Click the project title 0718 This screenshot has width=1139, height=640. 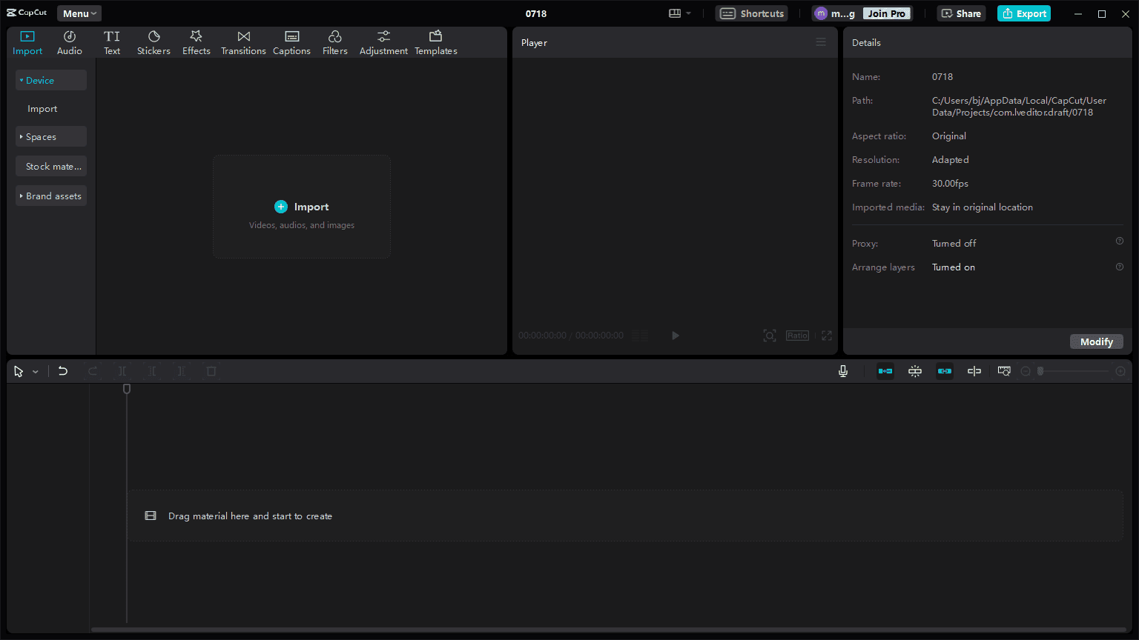[x=536, y=13]
